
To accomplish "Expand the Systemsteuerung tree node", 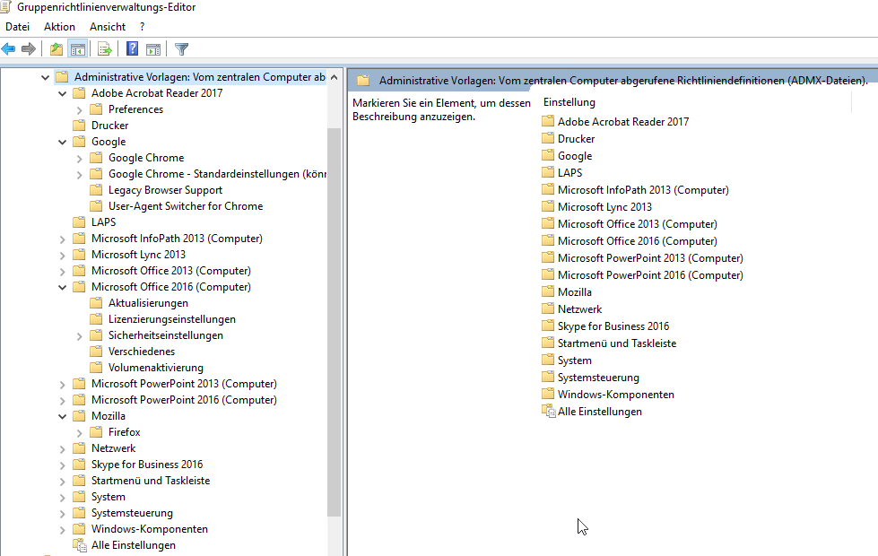I will coord(62,514).
